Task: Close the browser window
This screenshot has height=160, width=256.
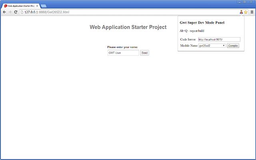Action: click(251, 2)
